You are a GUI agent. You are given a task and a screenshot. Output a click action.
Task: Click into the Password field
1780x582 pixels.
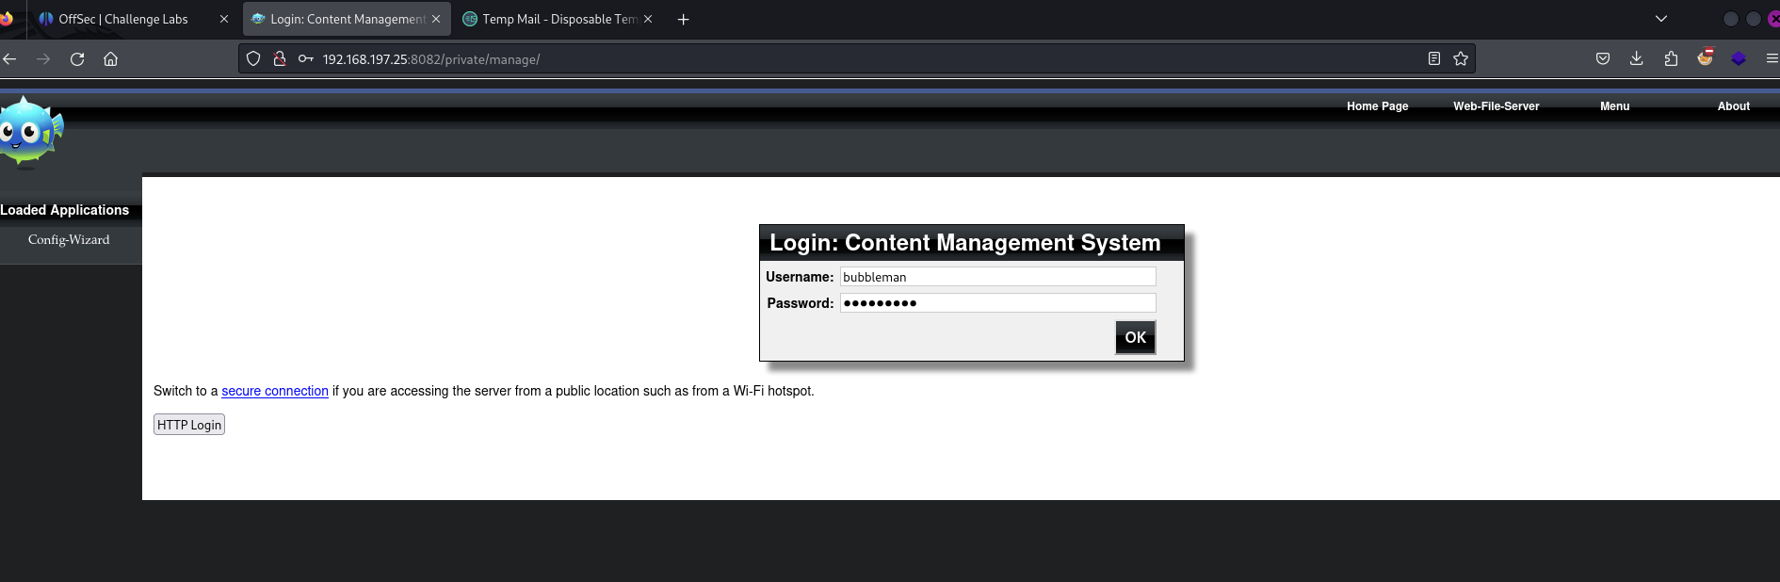coord(997,303)
